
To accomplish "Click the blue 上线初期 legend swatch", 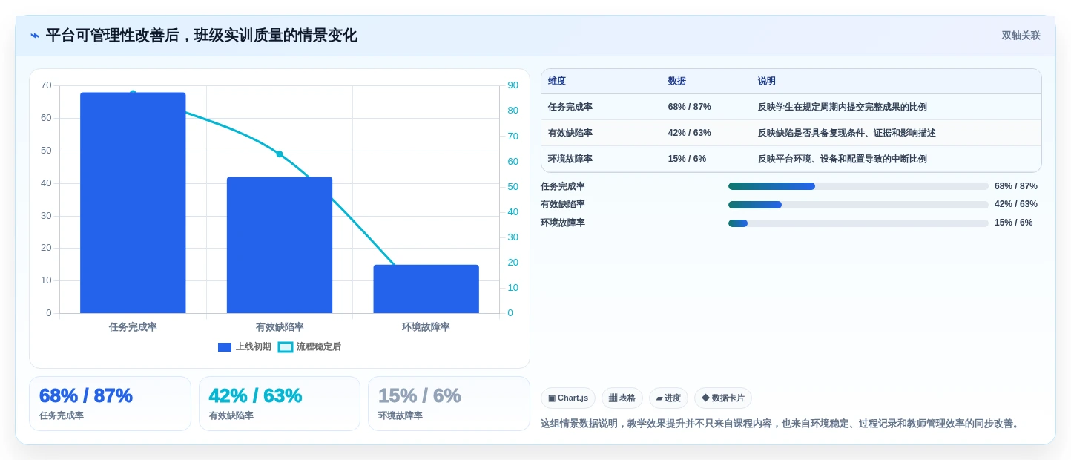I will pyautogui.click(x=225, y=347).
